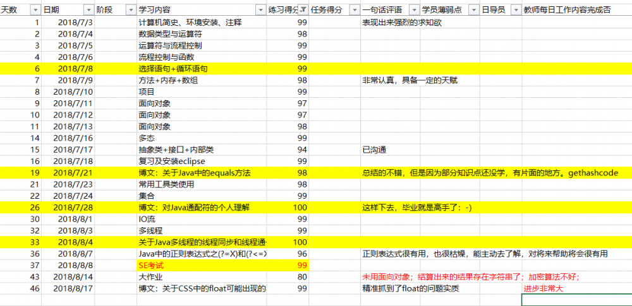Select the 教师每日工作内容完成否 header cell
The width and height of the screenshot is (632, 306).
click(x=577, y=11)
